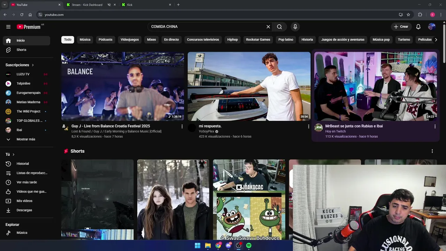Select the Rockstar Games chip
The height and width of the screenshot is (251, 446).
pyautogui.click(x=258, y=40)
